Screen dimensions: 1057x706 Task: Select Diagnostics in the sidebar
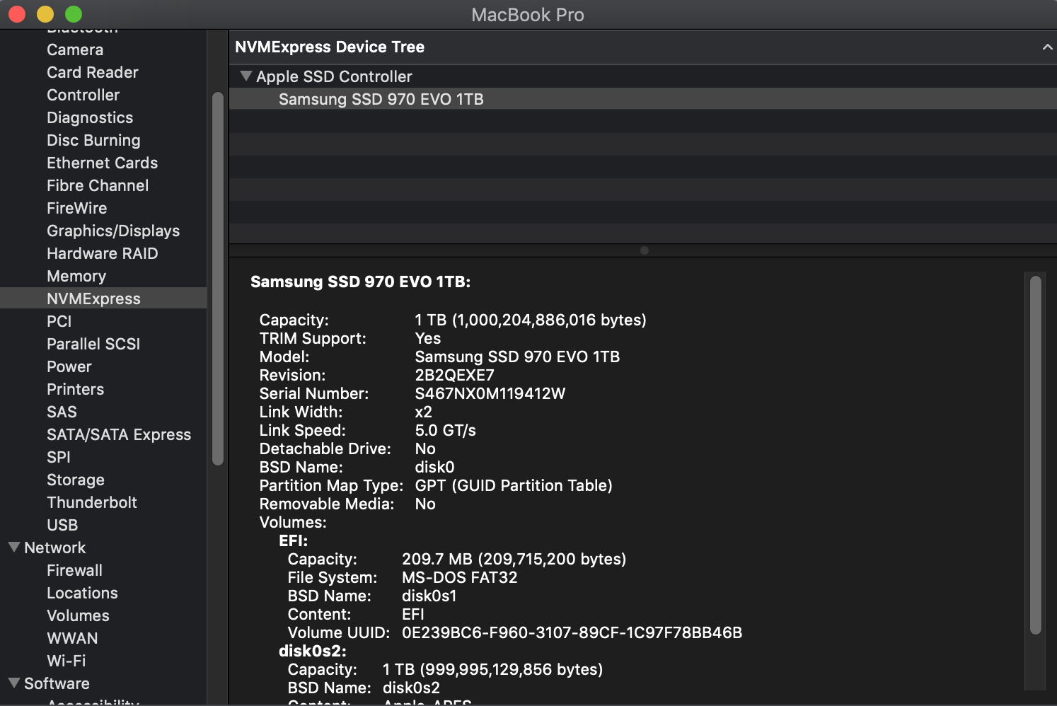point(90,117)
